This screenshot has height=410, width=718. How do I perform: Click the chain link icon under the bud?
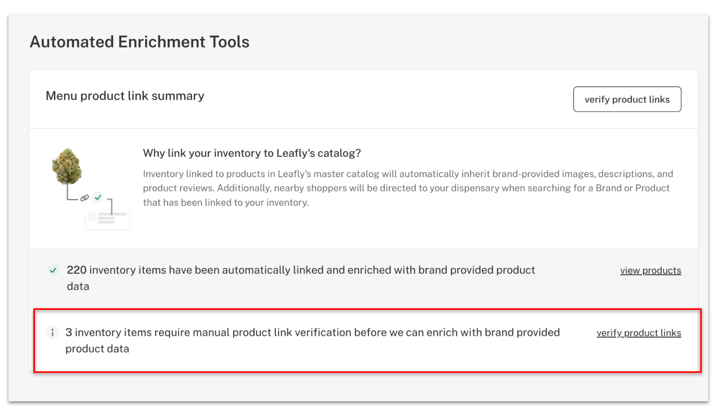click(x=85, y=198)
